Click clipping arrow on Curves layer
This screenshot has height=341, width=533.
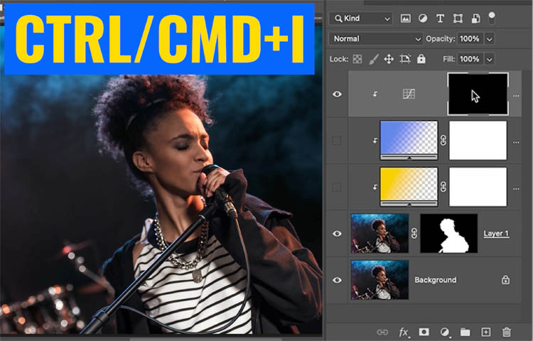point(375,94)
